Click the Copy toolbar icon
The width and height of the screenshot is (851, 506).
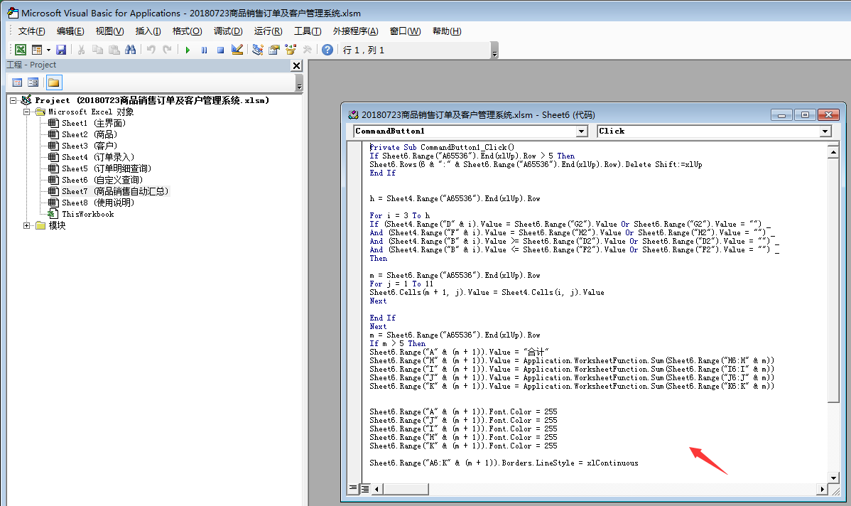tap(98, 50)
